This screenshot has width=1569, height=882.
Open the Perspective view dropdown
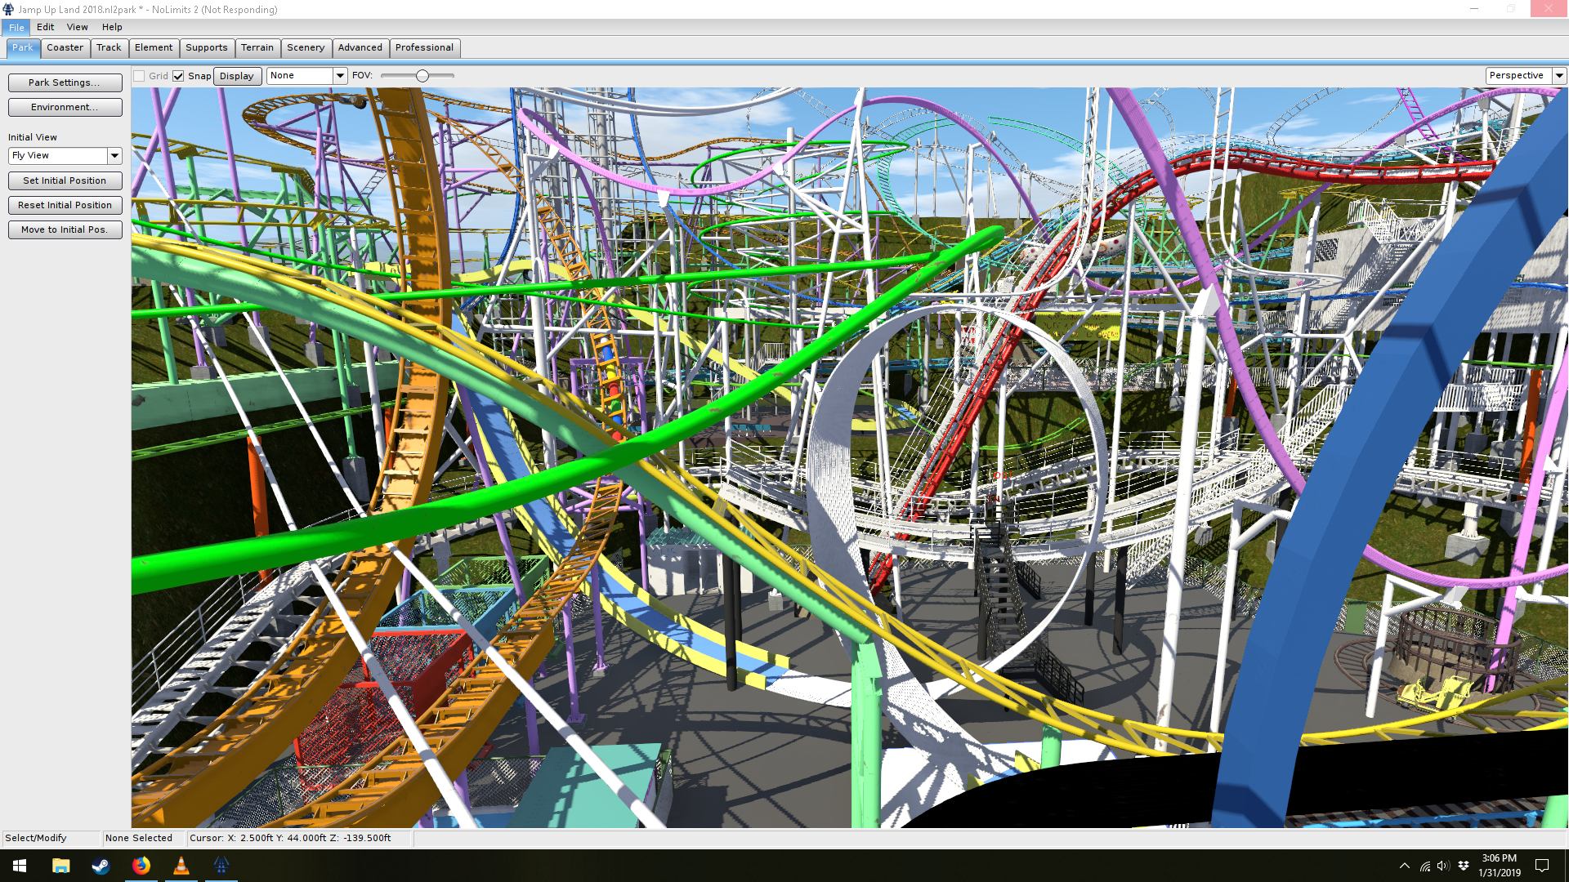coord(1559,75)
